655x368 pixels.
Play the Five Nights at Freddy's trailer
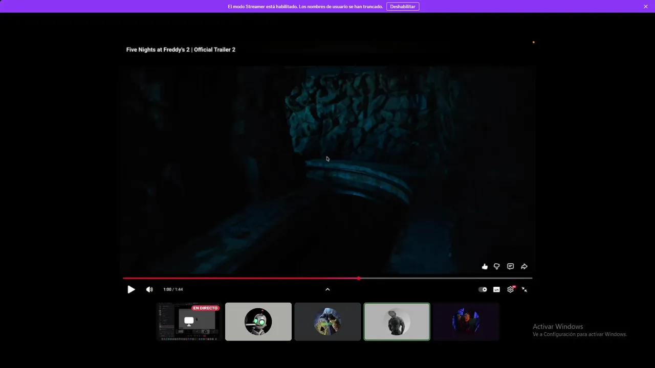tap(131, 289)
